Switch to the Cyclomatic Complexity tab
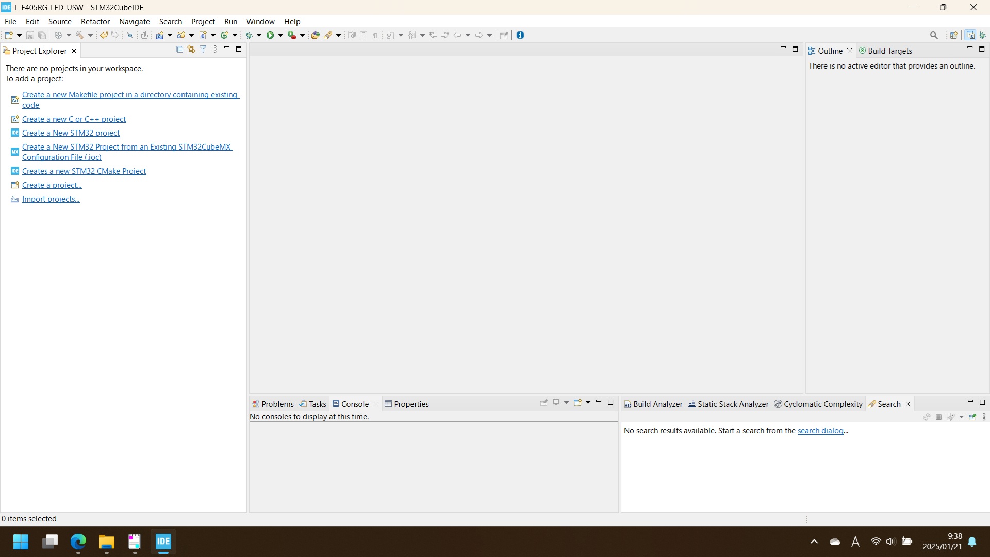This screenshot has width=990, height=557. point(818,404)
